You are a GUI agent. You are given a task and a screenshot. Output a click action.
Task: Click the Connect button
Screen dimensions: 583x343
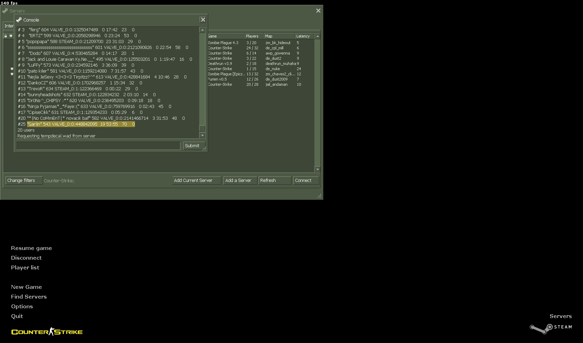click(x=306, y=181)
